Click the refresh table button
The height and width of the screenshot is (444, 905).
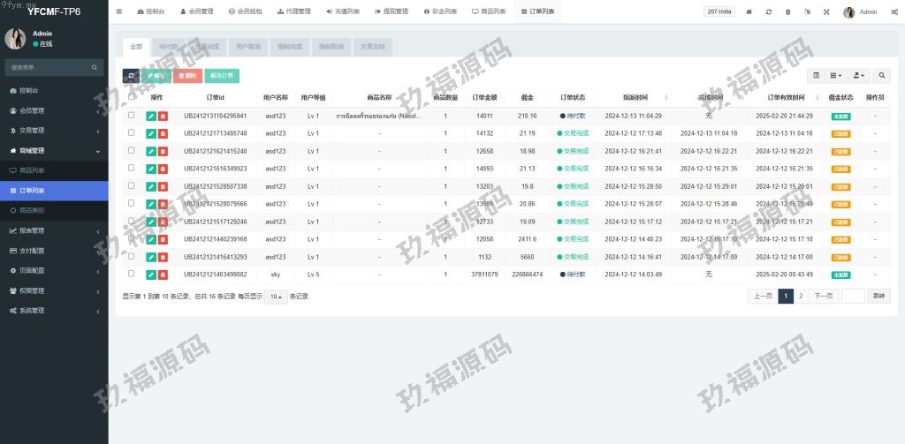[131, 76]
